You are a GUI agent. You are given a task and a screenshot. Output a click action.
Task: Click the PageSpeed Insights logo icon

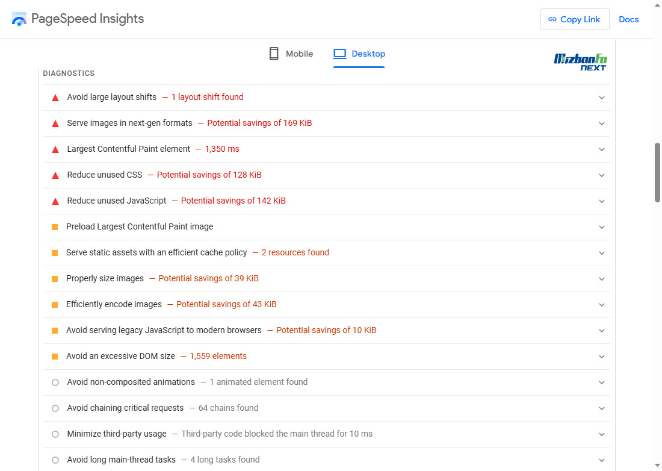pos(19,19)
